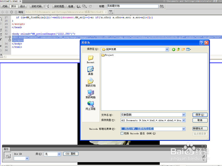The image size is (222, 166).
Task: Switch to 设计 (Design) view
Action: (x=22, y=6)
